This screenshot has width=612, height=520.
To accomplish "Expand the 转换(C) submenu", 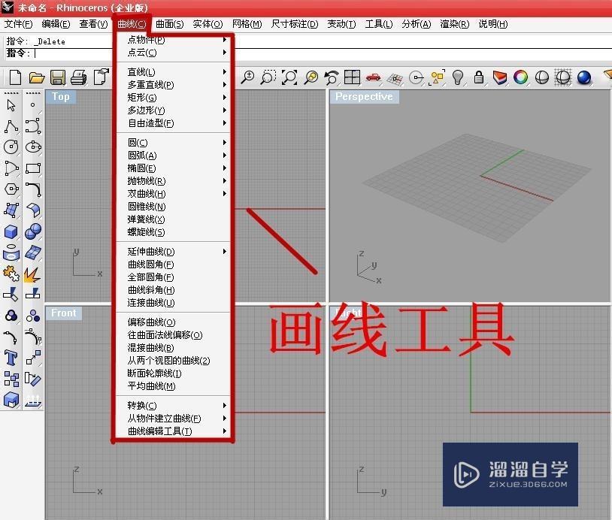I will point(173,405).
